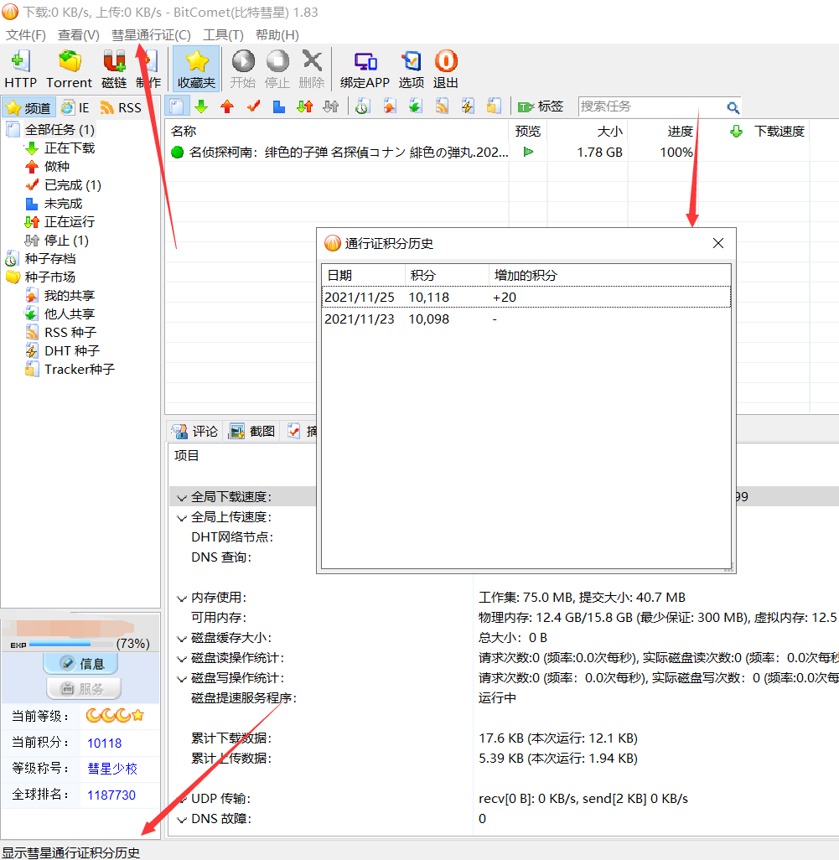Open the 文件(F) menu
The width and height of the screenshot is (839, 860).
coord(26,35)
